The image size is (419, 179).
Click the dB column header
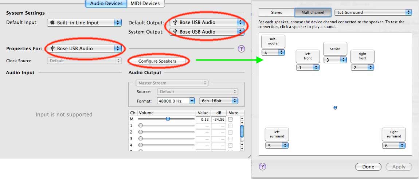(x=219, y=113)
